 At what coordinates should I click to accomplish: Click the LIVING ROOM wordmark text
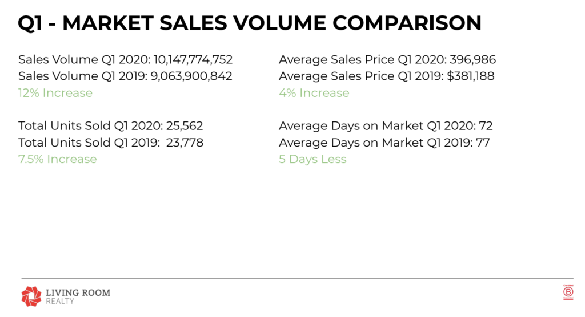[x=78, y=293]
